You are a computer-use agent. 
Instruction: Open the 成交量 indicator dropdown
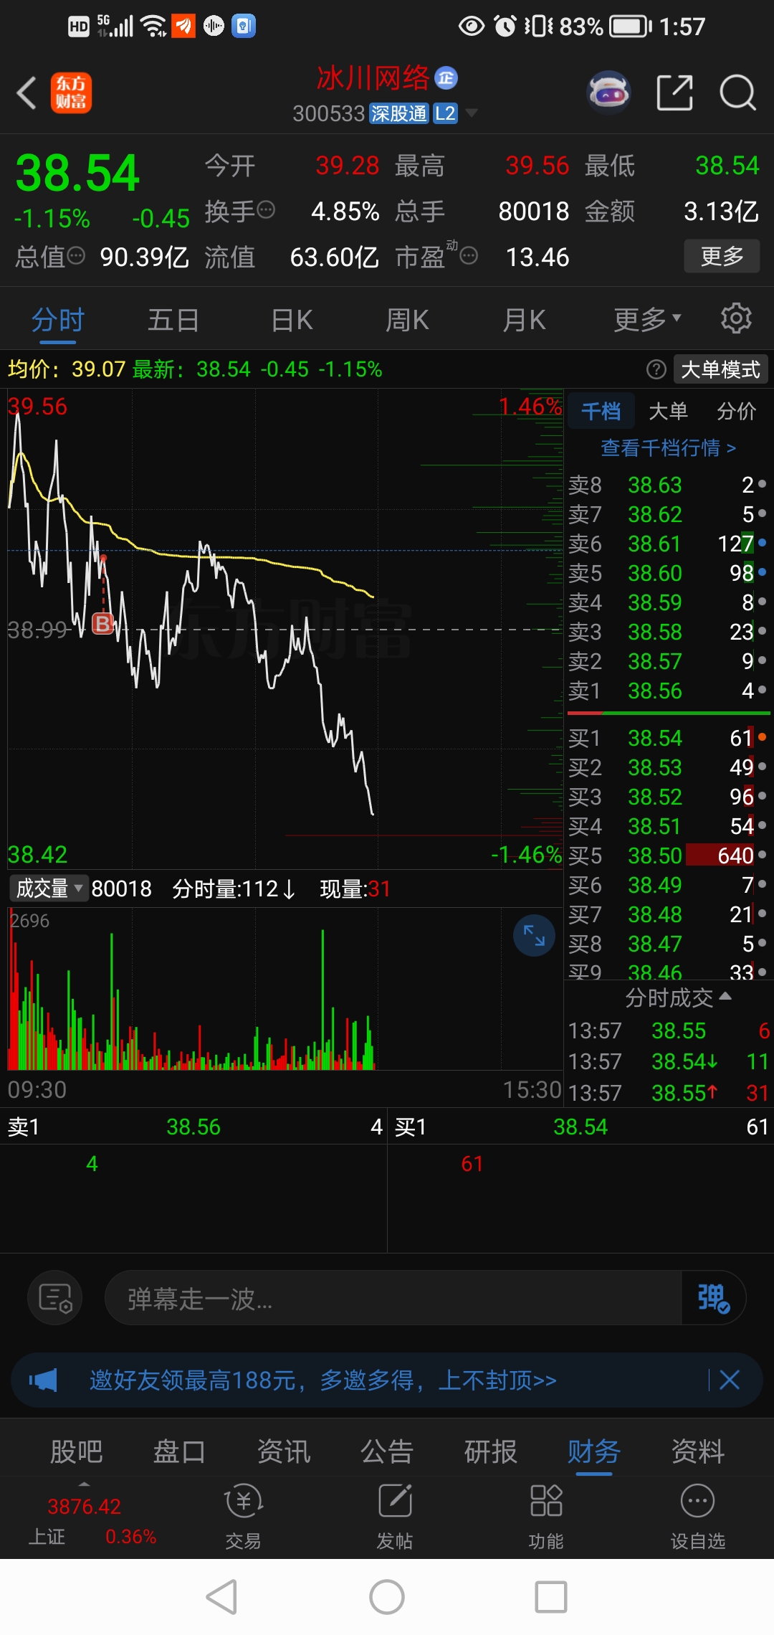tap(49, 888)
